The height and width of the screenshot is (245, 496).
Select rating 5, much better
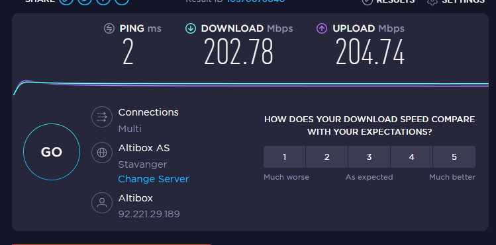(x=454, y=157)
